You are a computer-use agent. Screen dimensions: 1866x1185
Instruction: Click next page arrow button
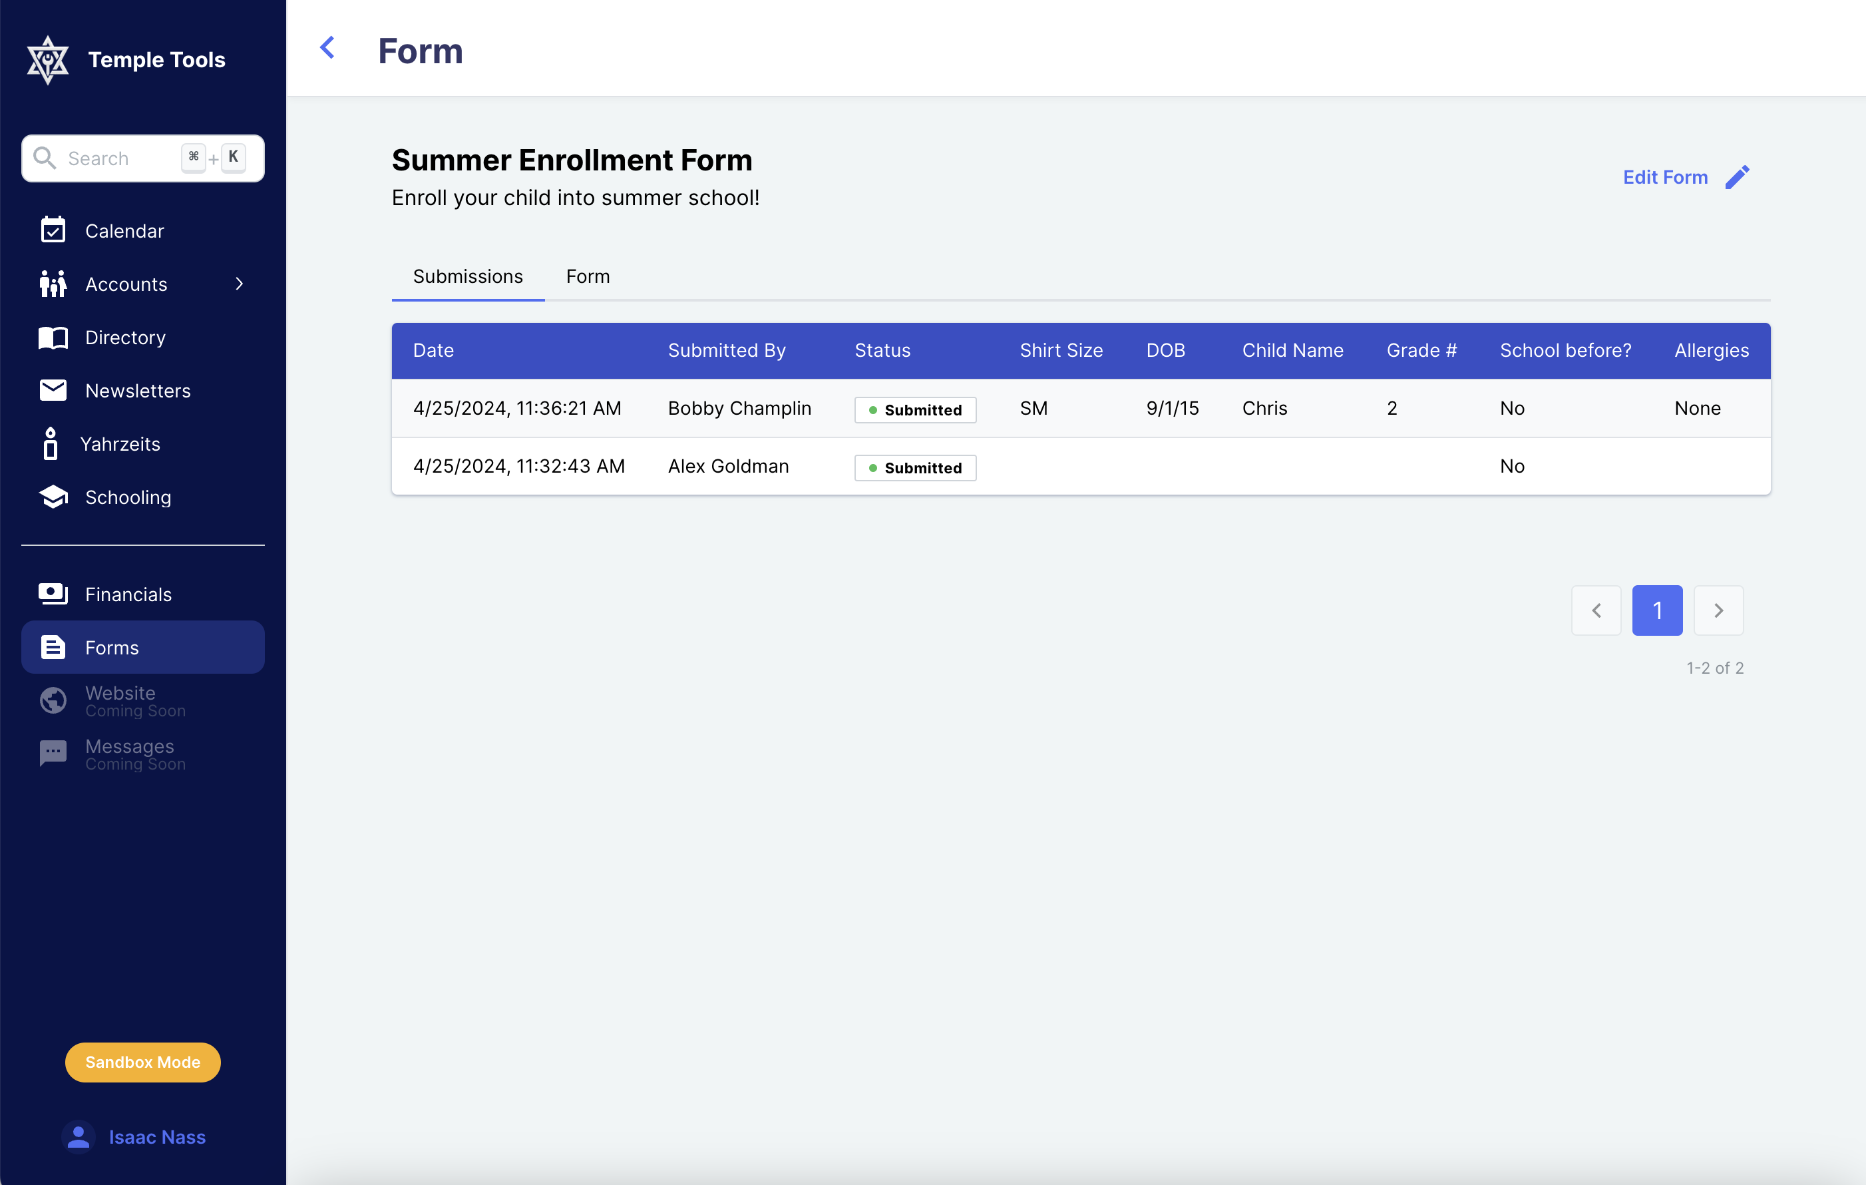(x=1719, y=610)
